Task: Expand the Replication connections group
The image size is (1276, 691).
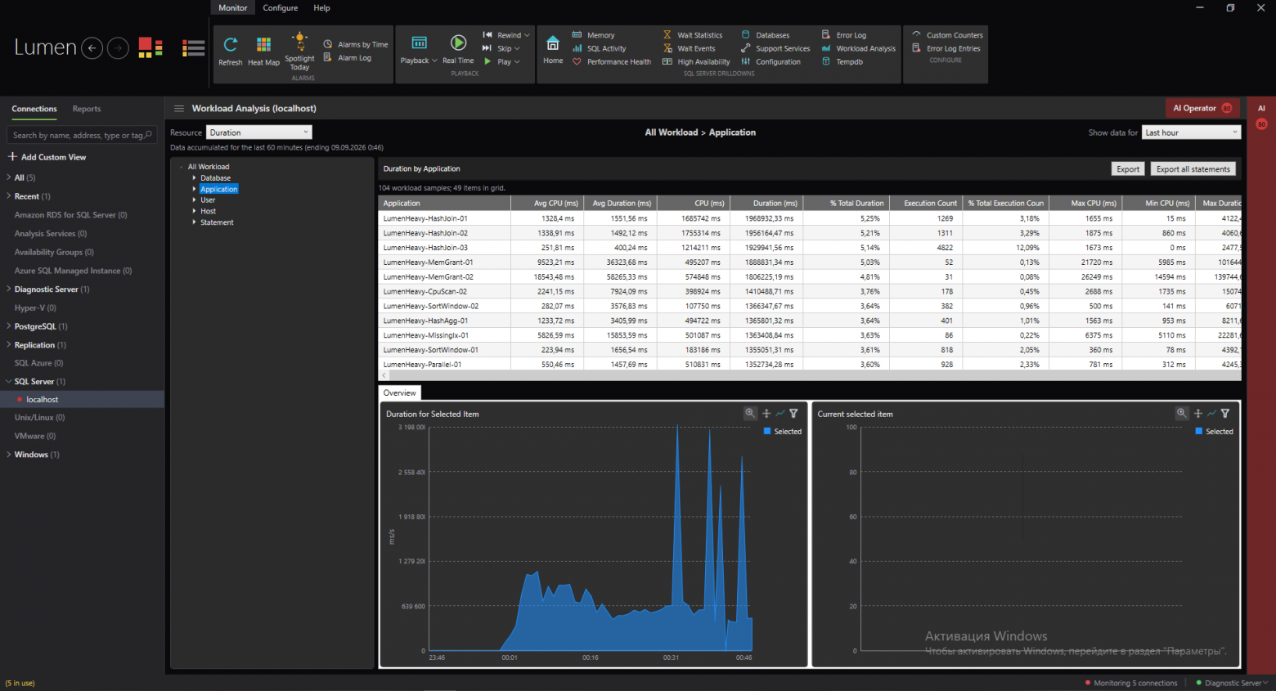Action: click(x=8, y=345)
